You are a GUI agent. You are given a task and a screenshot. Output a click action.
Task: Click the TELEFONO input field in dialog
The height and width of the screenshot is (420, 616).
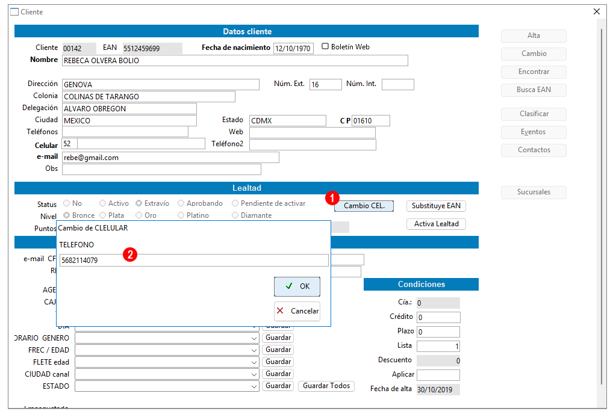[x=194, y=260]
